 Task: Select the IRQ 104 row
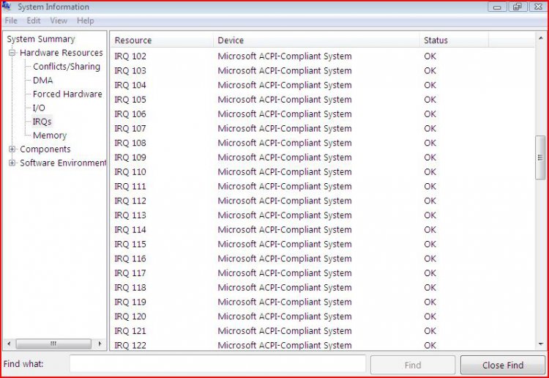(x=323, y=85)
